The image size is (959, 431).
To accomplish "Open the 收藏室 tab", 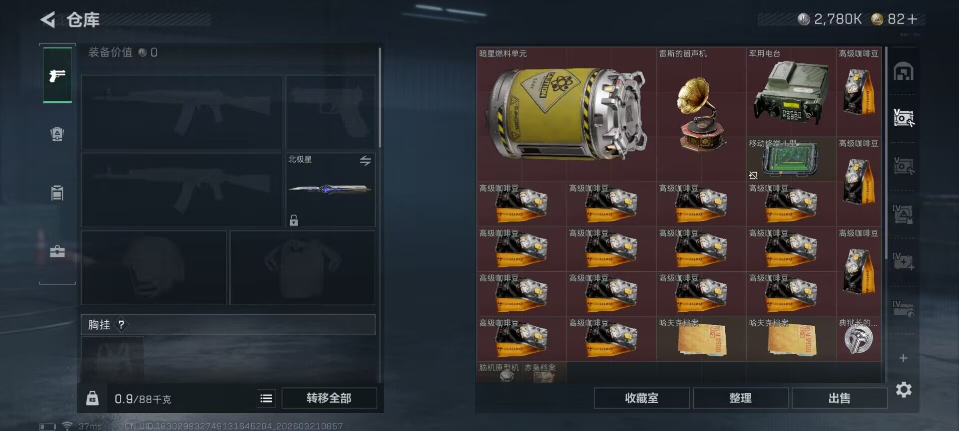I will tap(642, 398).
